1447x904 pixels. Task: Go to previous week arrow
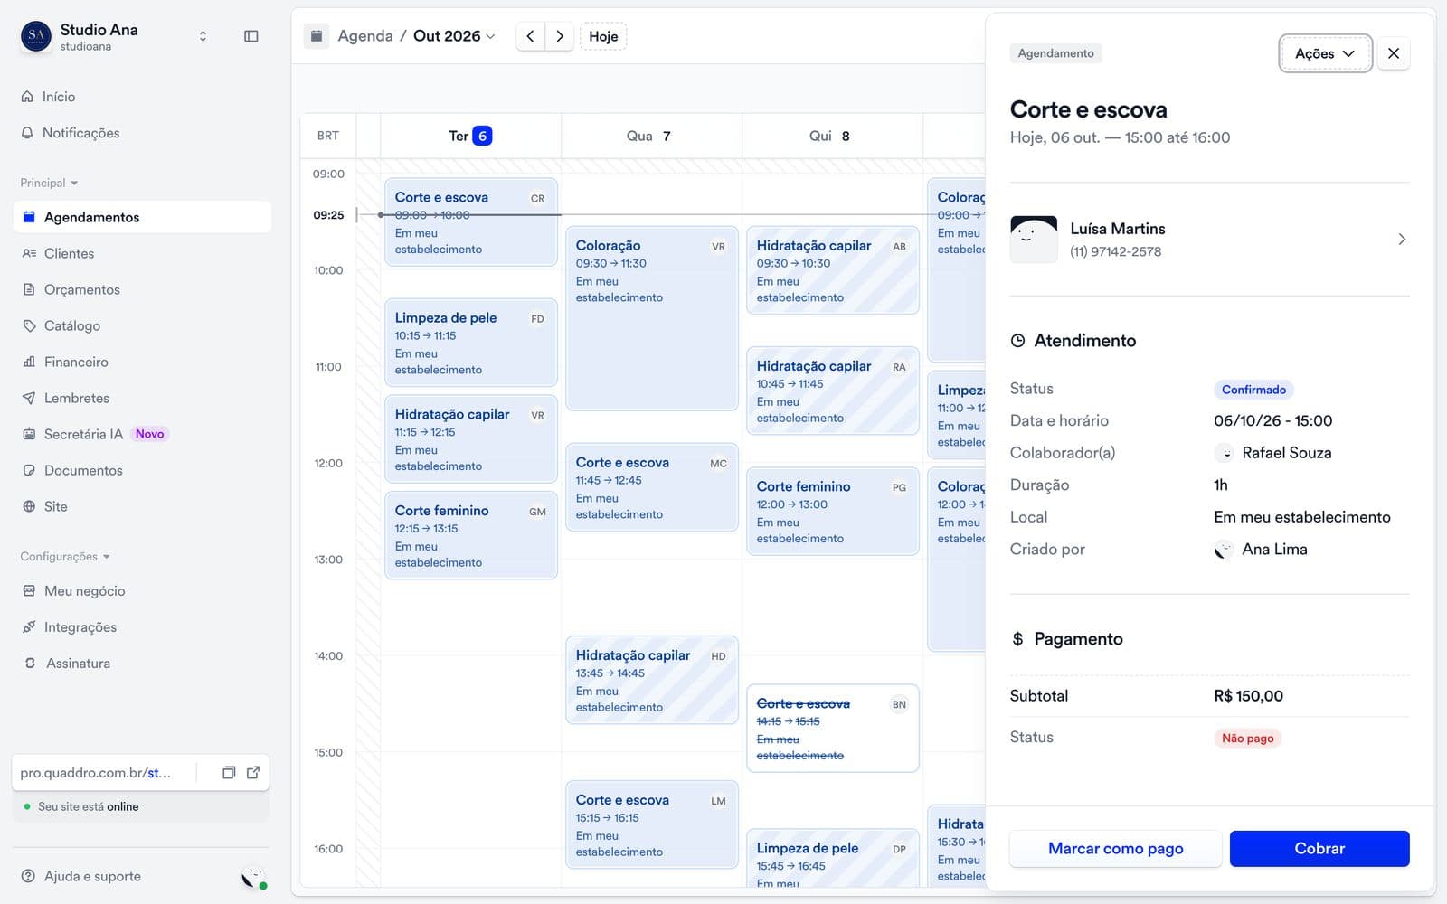pyautogui.click(x=531, y=36)
